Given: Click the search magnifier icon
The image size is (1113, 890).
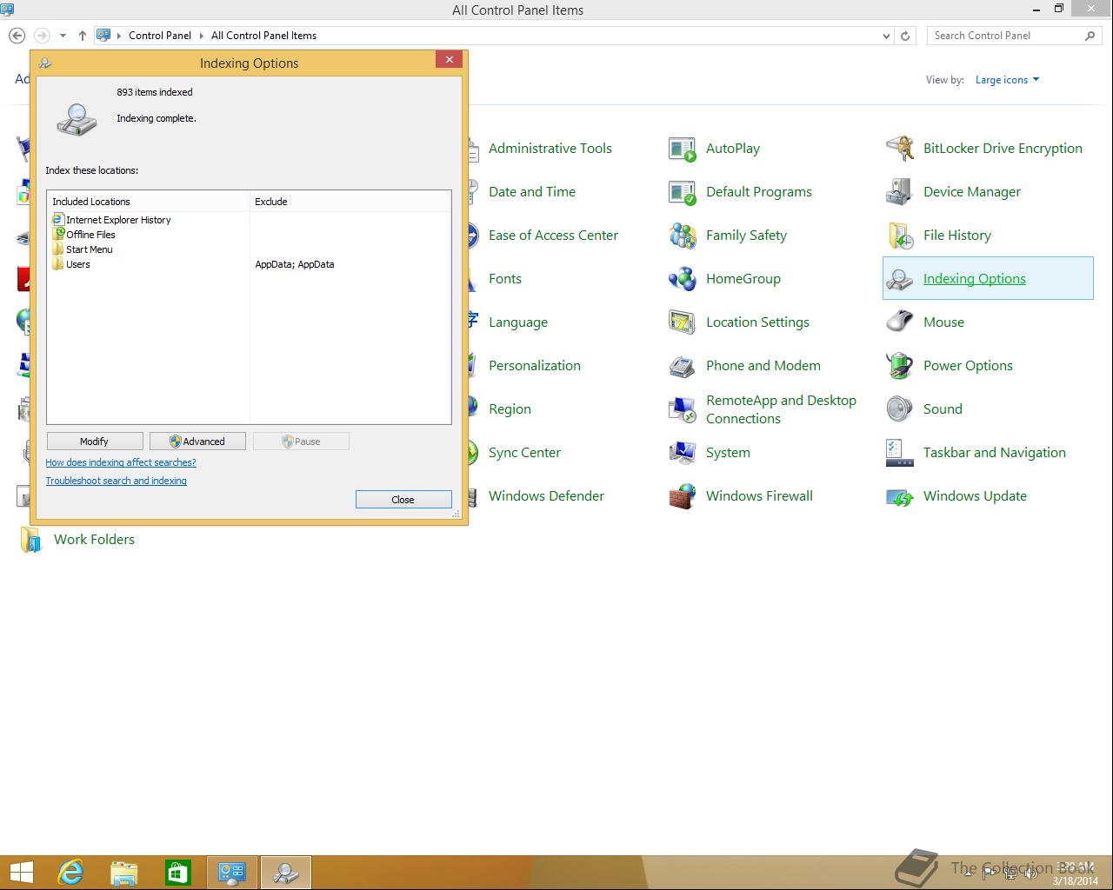Looking at the screenshot, I should pos(1090,36).
